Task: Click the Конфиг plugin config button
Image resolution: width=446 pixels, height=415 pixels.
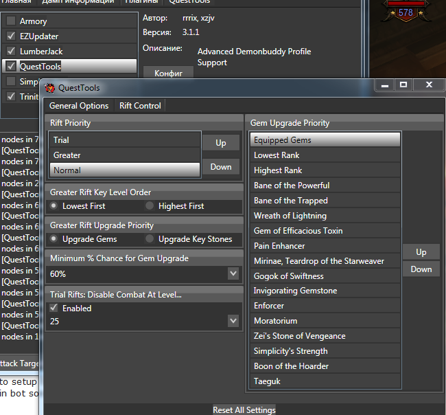Action: pos(168,73)
